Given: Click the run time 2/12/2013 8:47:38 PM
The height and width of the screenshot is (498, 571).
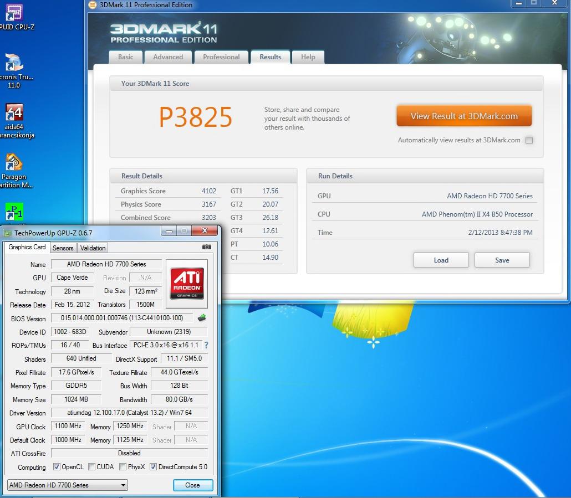Looking at the screenshot, I should point(500,233).
